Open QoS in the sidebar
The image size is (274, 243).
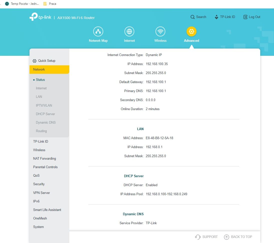pyautogui.click(x=36, y=175)
